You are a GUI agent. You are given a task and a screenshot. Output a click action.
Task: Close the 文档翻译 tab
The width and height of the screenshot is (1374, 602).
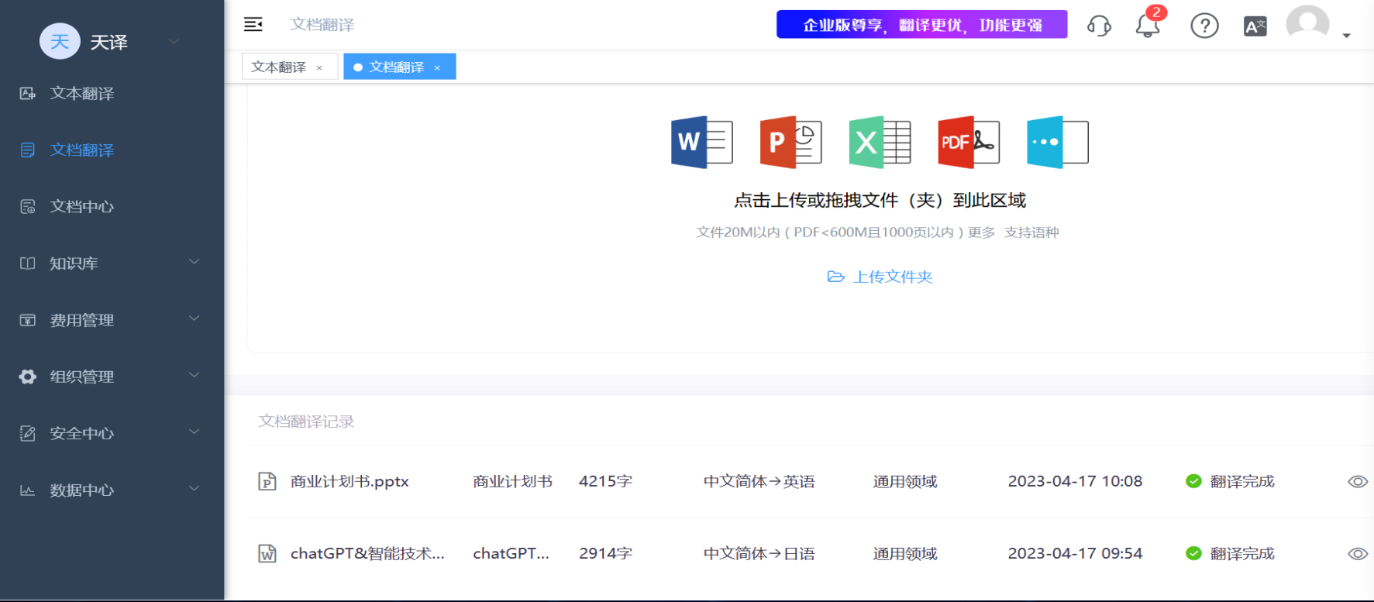[437, 68]
